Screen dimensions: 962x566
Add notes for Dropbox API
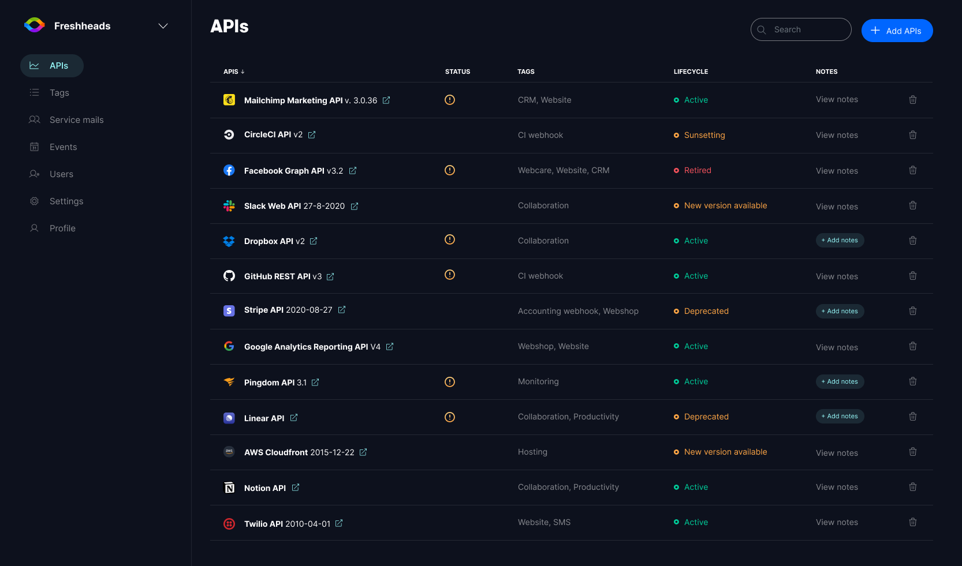tap(840, 240)
